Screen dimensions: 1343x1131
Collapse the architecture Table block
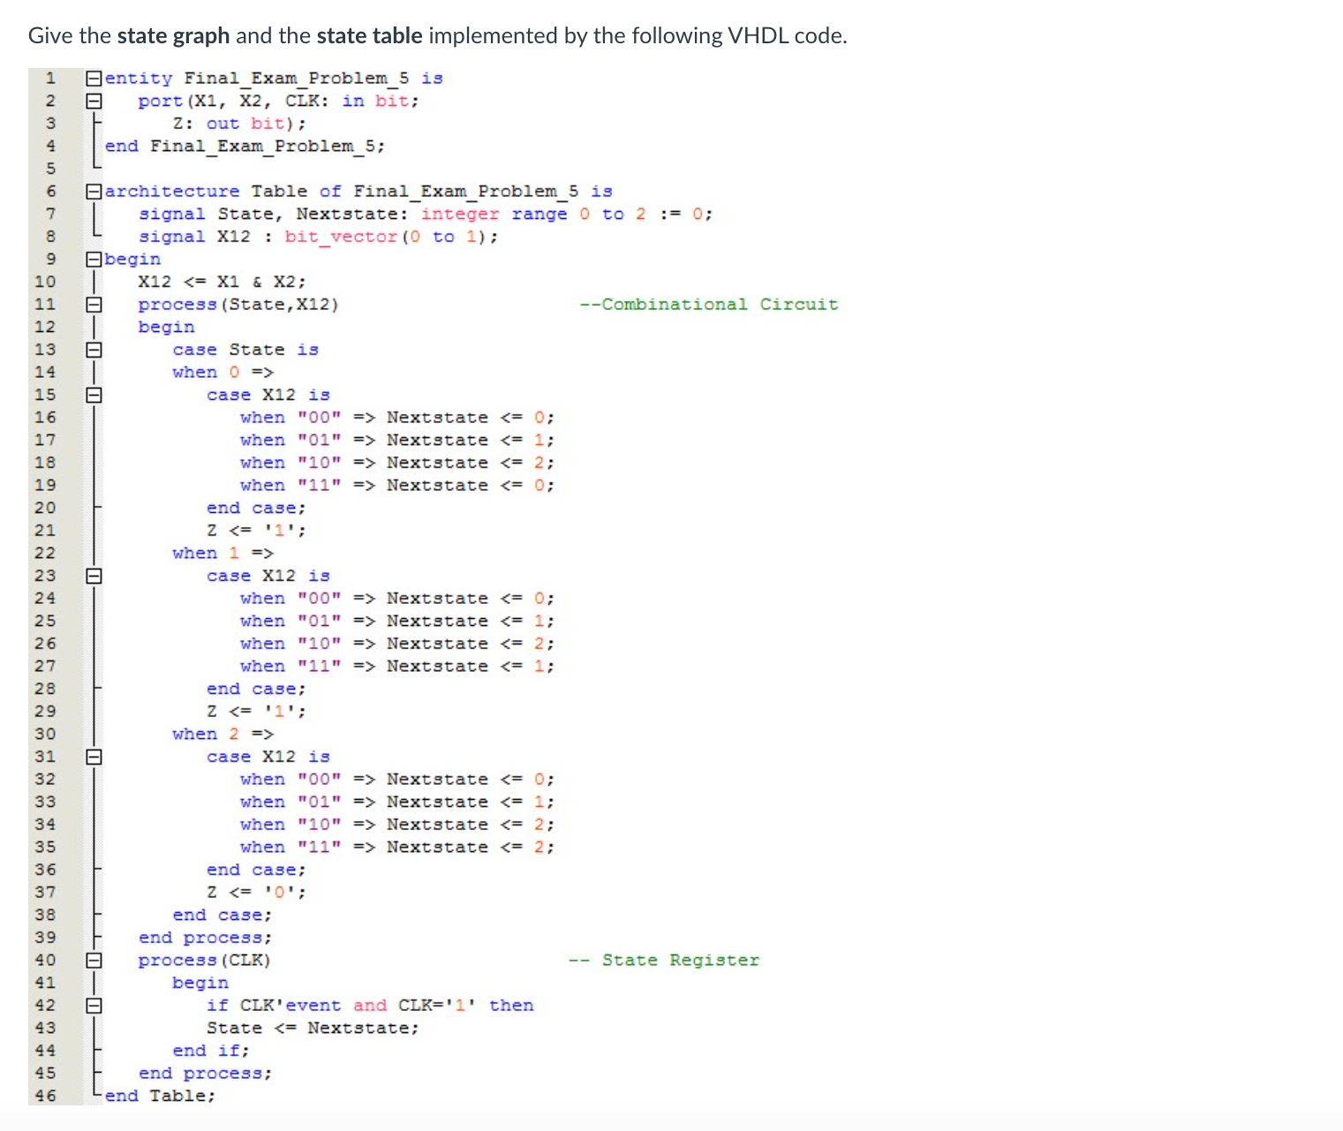[x=93, y=191]
